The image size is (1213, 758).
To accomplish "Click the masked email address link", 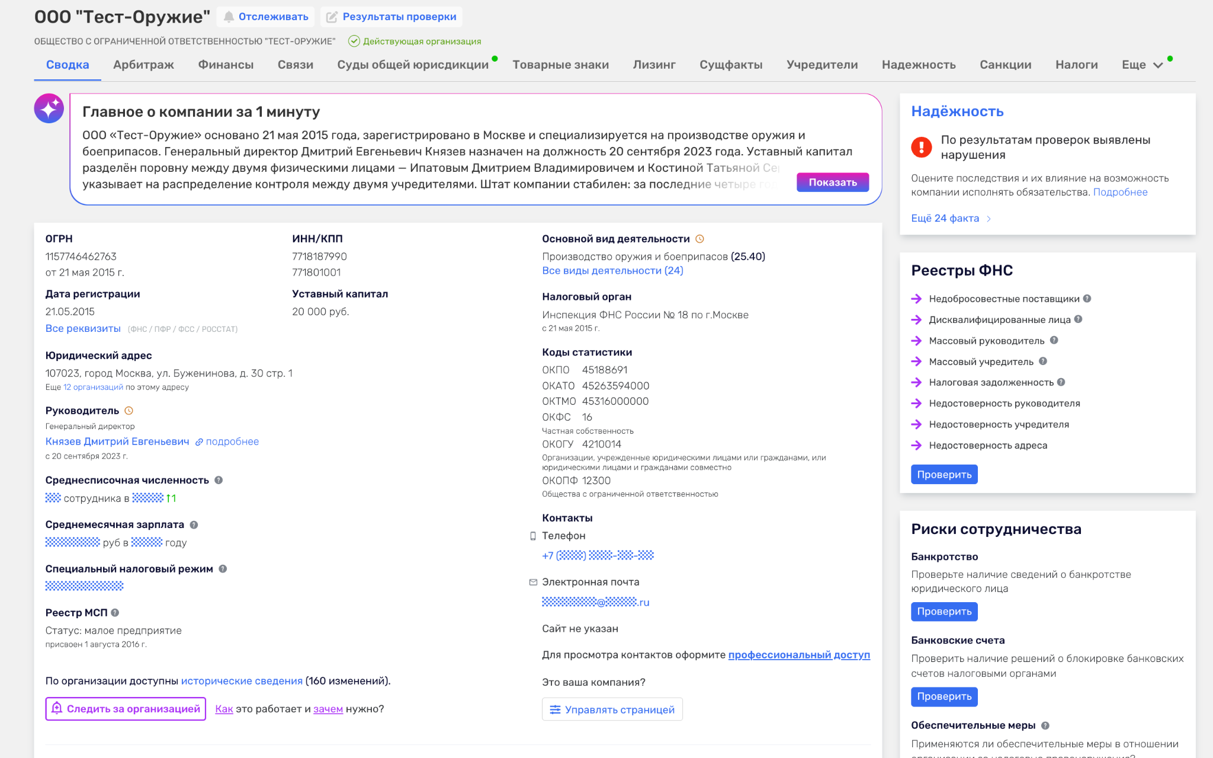I will tap(595, 602).
